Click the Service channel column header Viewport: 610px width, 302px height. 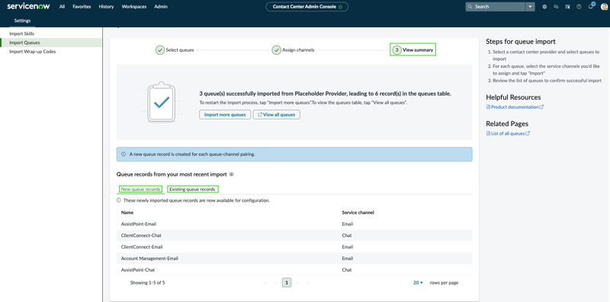(358, 213)
